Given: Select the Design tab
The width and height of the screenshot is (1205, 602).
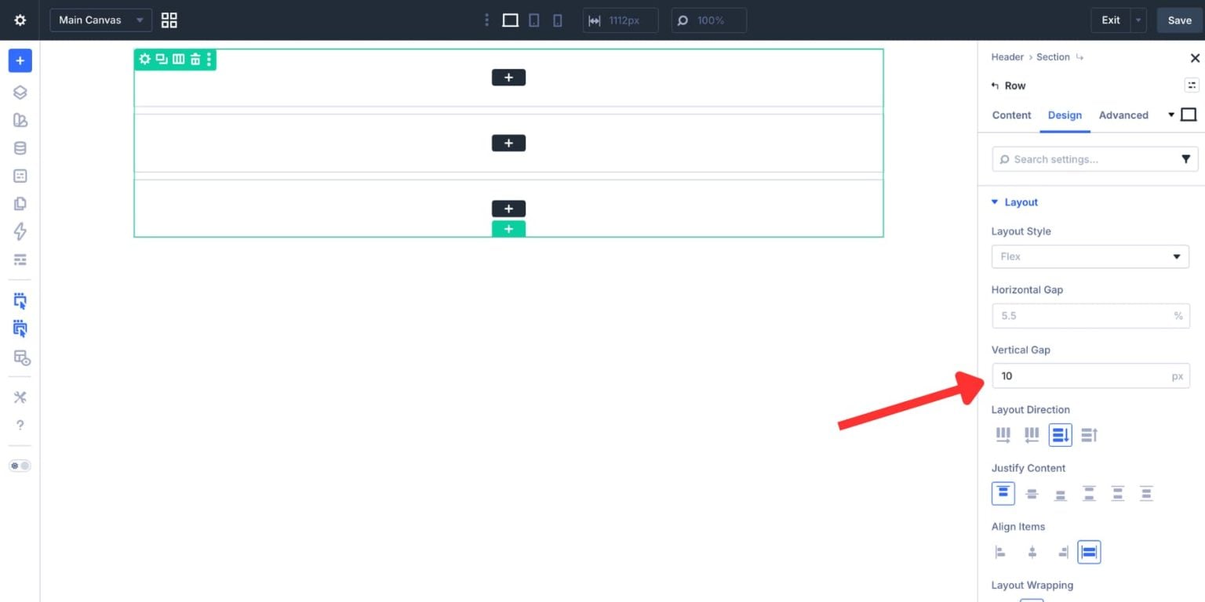Looking at the screenshot, I should click(x=1065, y=115).
